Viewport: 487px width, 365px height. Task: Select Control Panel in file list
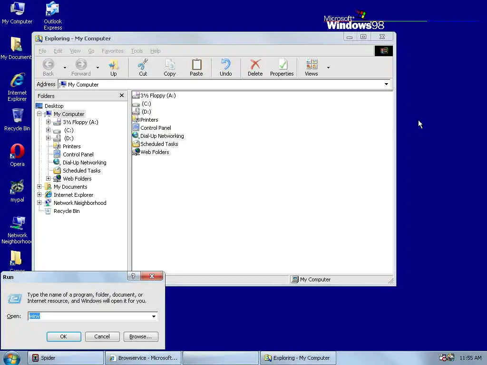pos(156,128)
